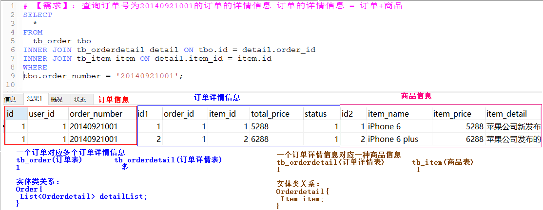Click the id1 column header

[x=143, y=114]
